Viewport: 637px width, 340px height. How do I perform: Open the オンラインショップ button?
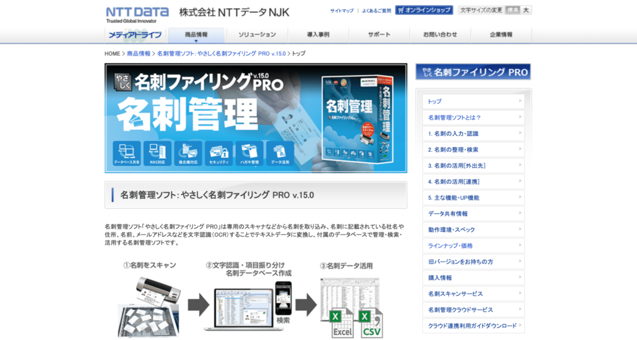pyautogui.click(x=424, y=10)
